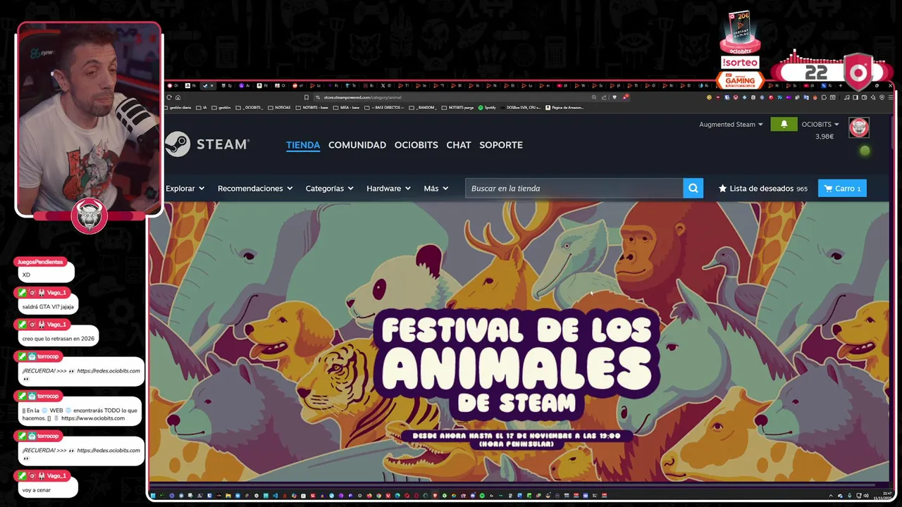The image size is (902, 507).
Task: Click the Festival de los Animales banner
Action: click(x=518, y=341)
